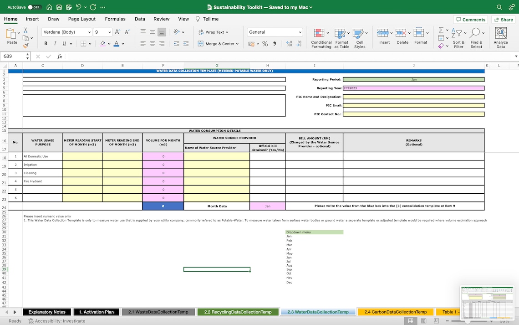Click the Share button

tap(503, 19)
